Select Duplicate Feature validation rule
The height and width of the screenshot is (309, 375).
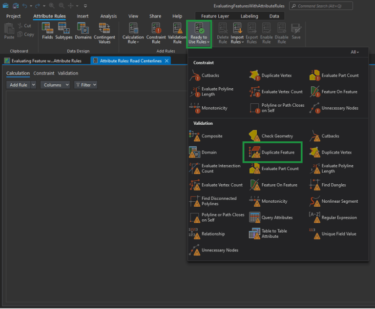[x=272, y=153]
